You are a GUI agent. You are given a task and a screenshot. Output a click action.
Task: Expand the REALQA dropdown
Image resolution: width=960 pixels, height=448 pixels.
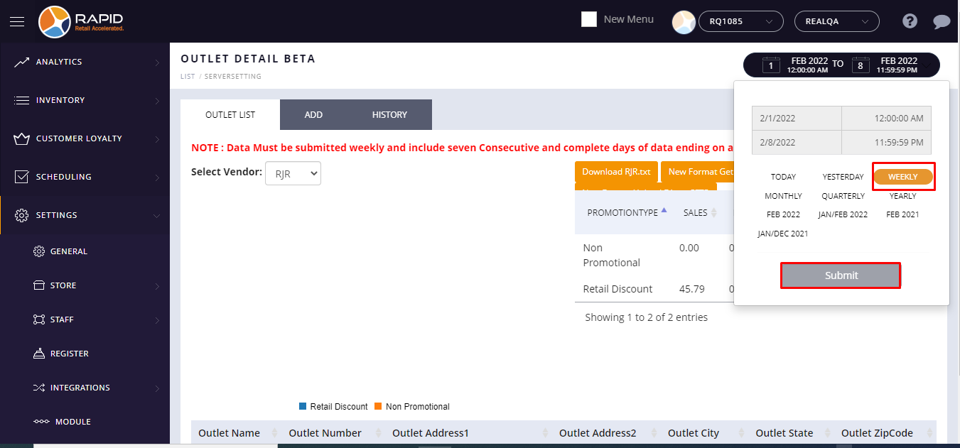836,21
